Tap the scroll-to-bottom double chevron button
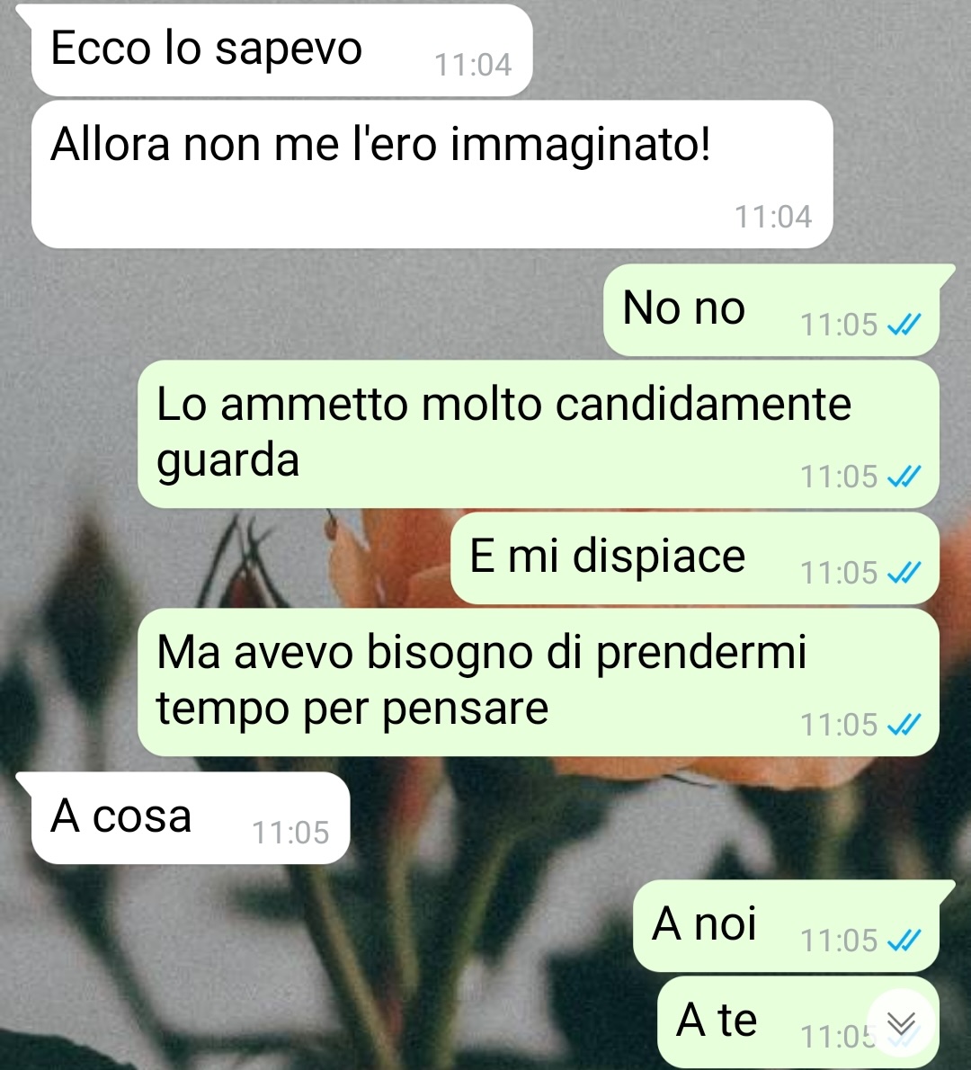 pyautogui.click(x=901, y=1023)
